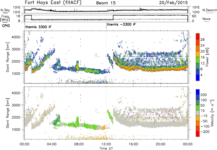The height and width of the screenshot is (150, 217).
Task: Click the "08:00" time axis tick label
Action: pos(79,144)
